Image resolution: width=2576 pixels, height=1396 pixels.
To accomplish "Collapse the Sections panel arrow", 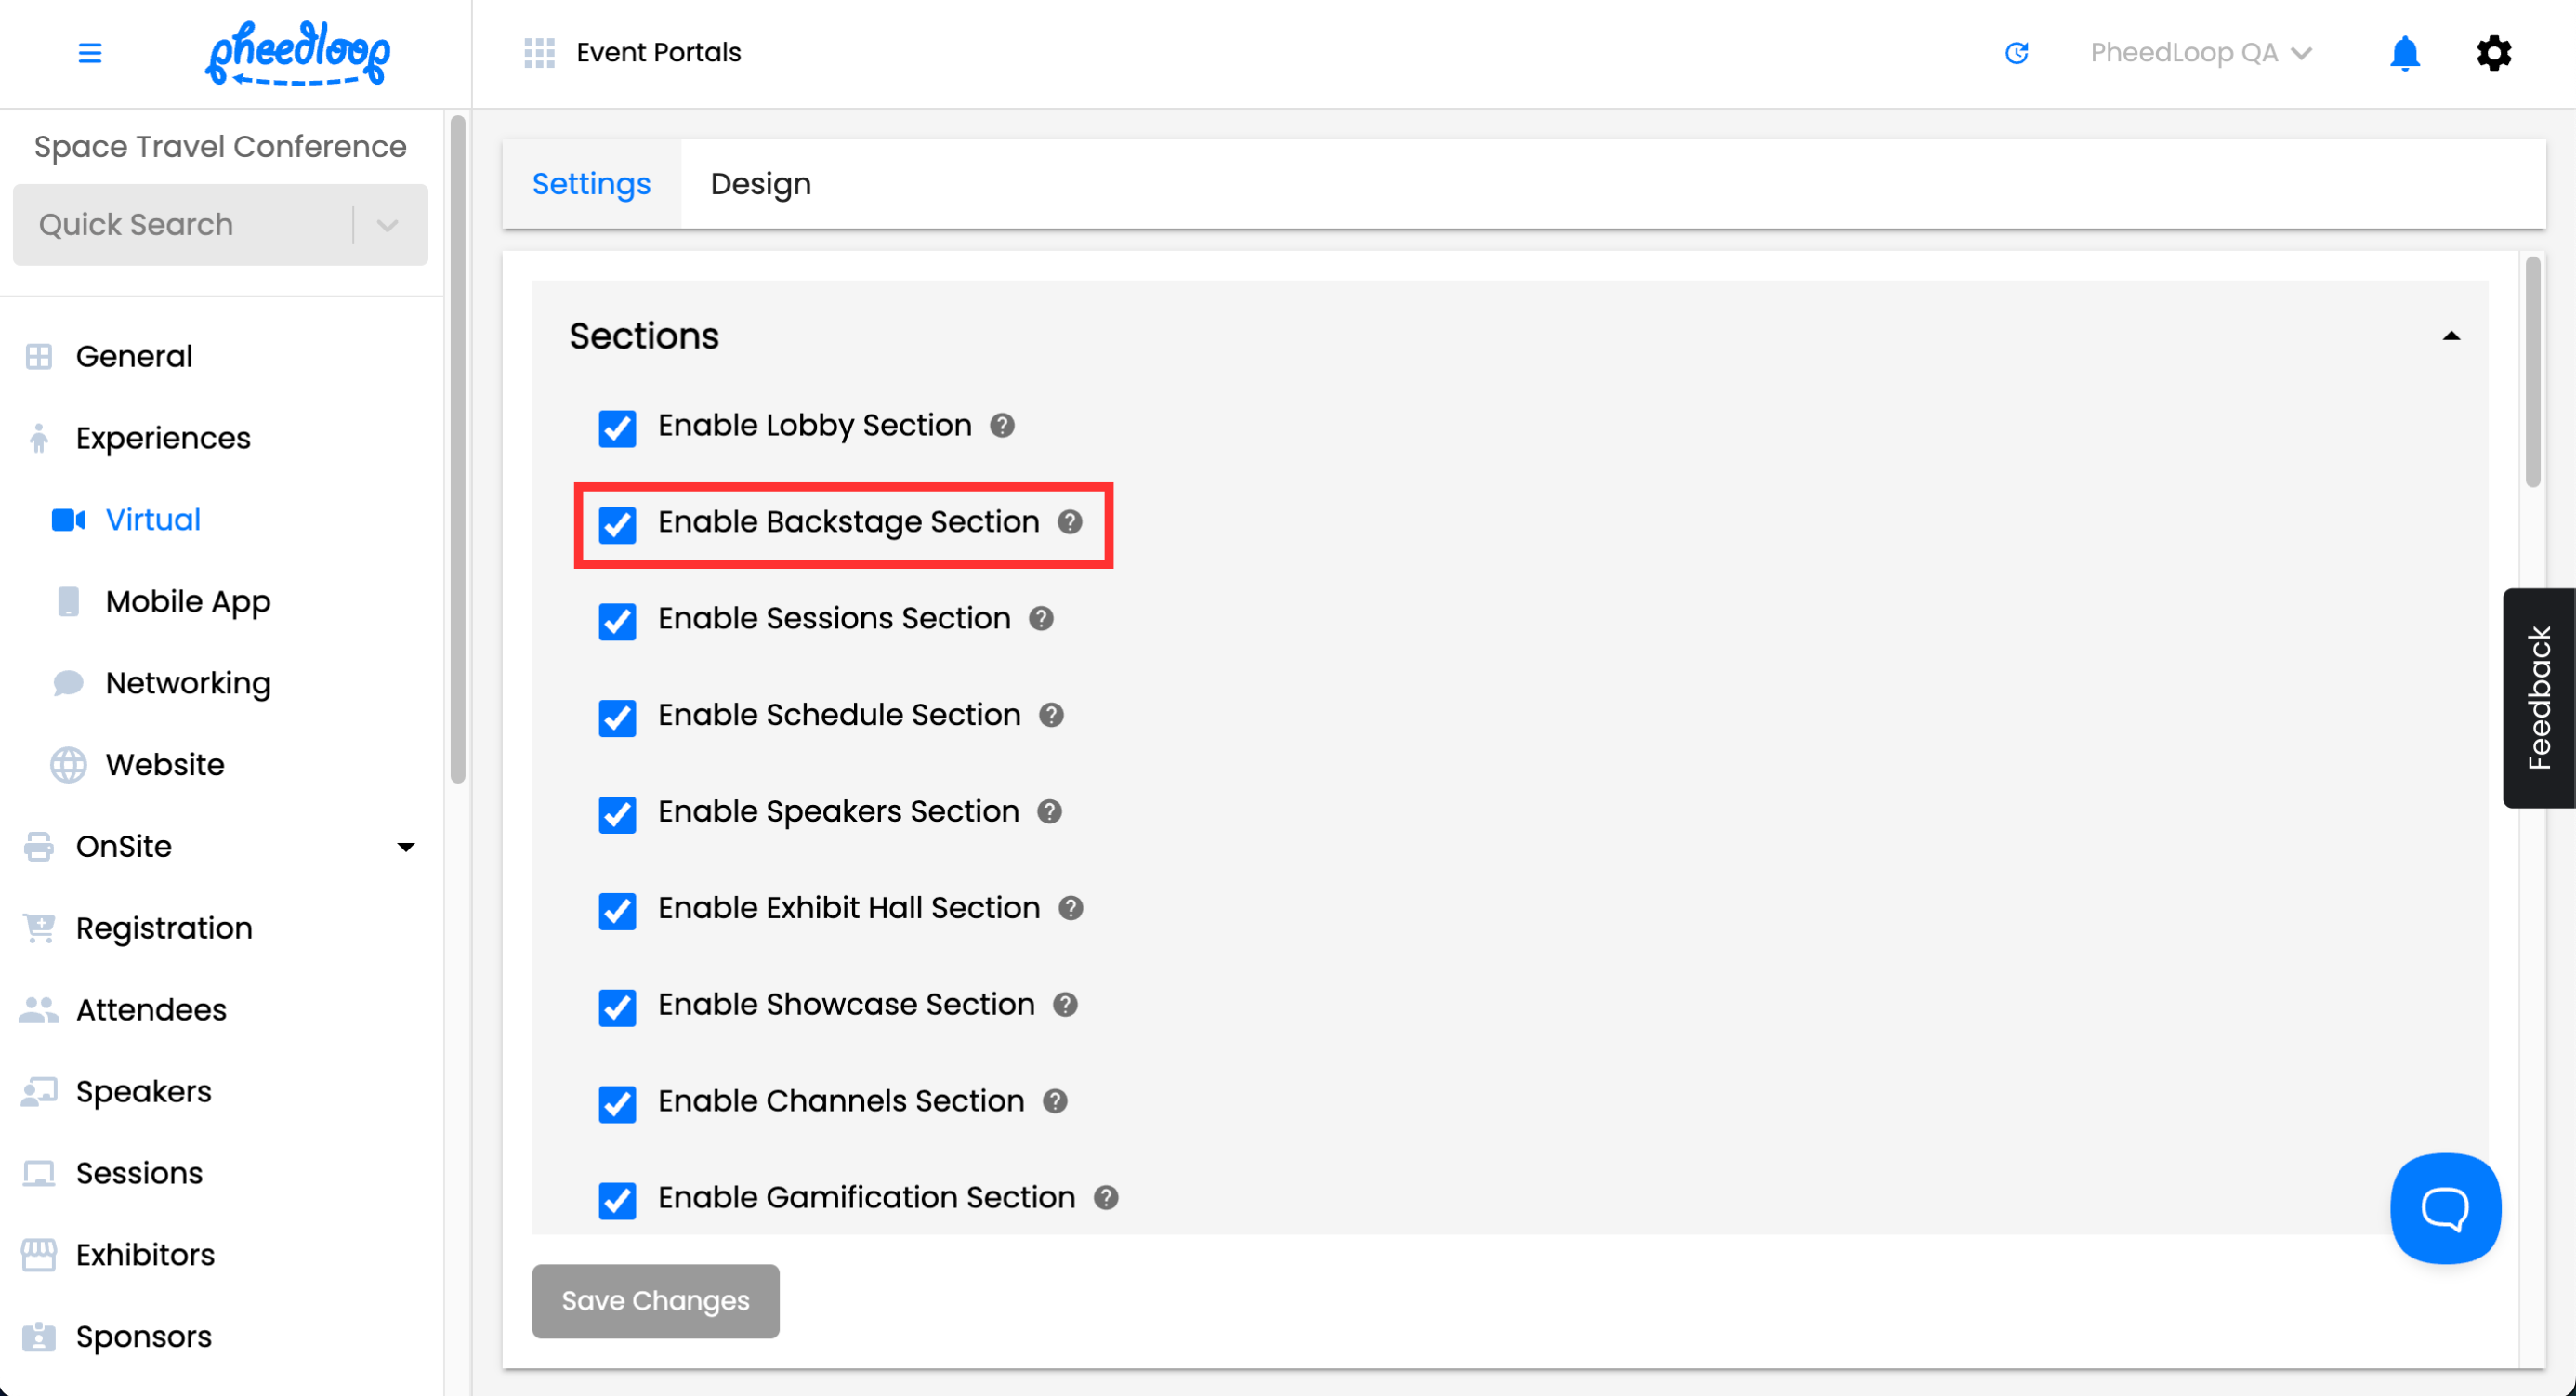I will point(2450,336).
